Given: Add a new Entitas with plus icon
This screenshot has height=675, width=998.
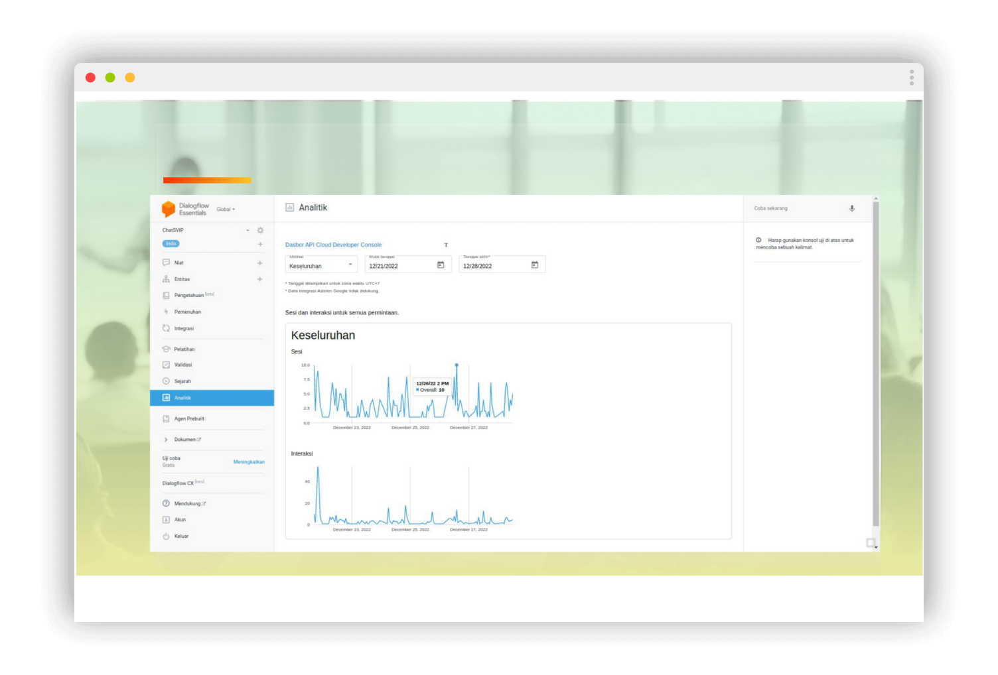Looking at the screenshot, I should pos(260,279).
